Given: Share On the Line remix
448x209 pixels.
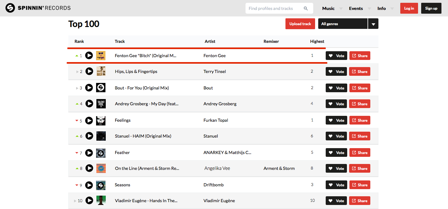Looking at the screenshot, I should [x=360, y=168].
